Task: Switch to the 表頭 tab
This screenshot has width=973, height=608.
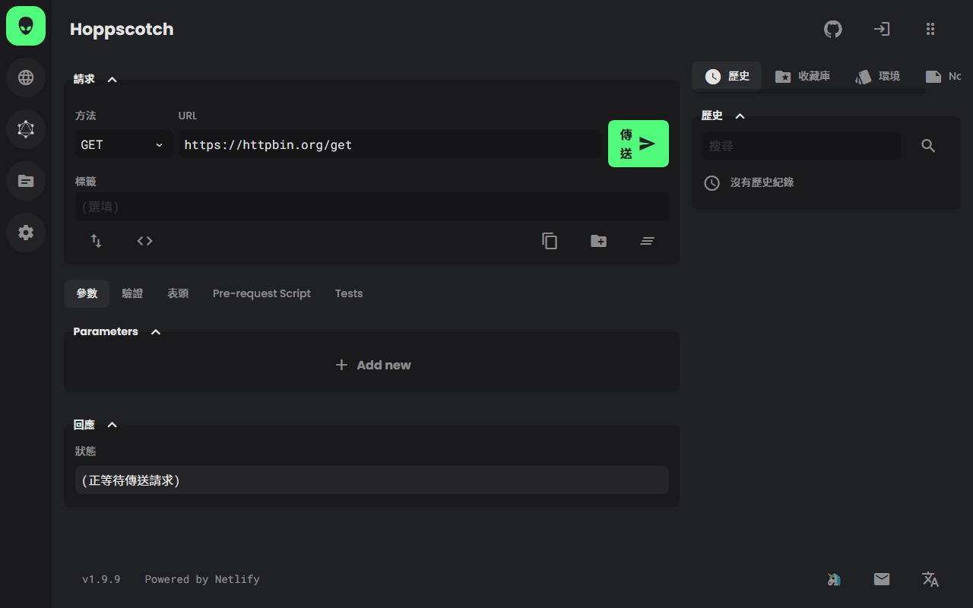Action: [x=178, y=293]
